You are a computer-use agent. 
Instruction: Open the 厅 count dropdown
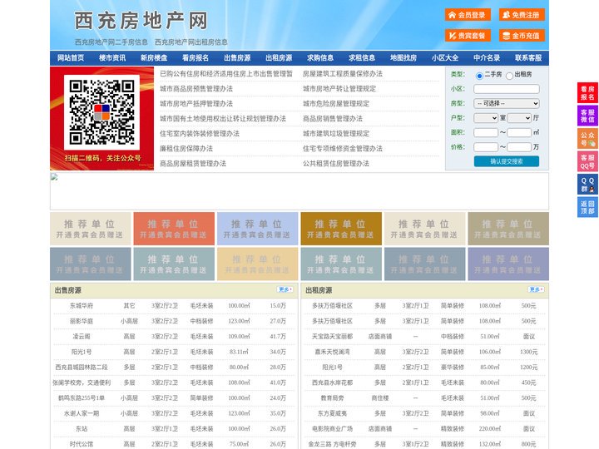coord(519,118)
